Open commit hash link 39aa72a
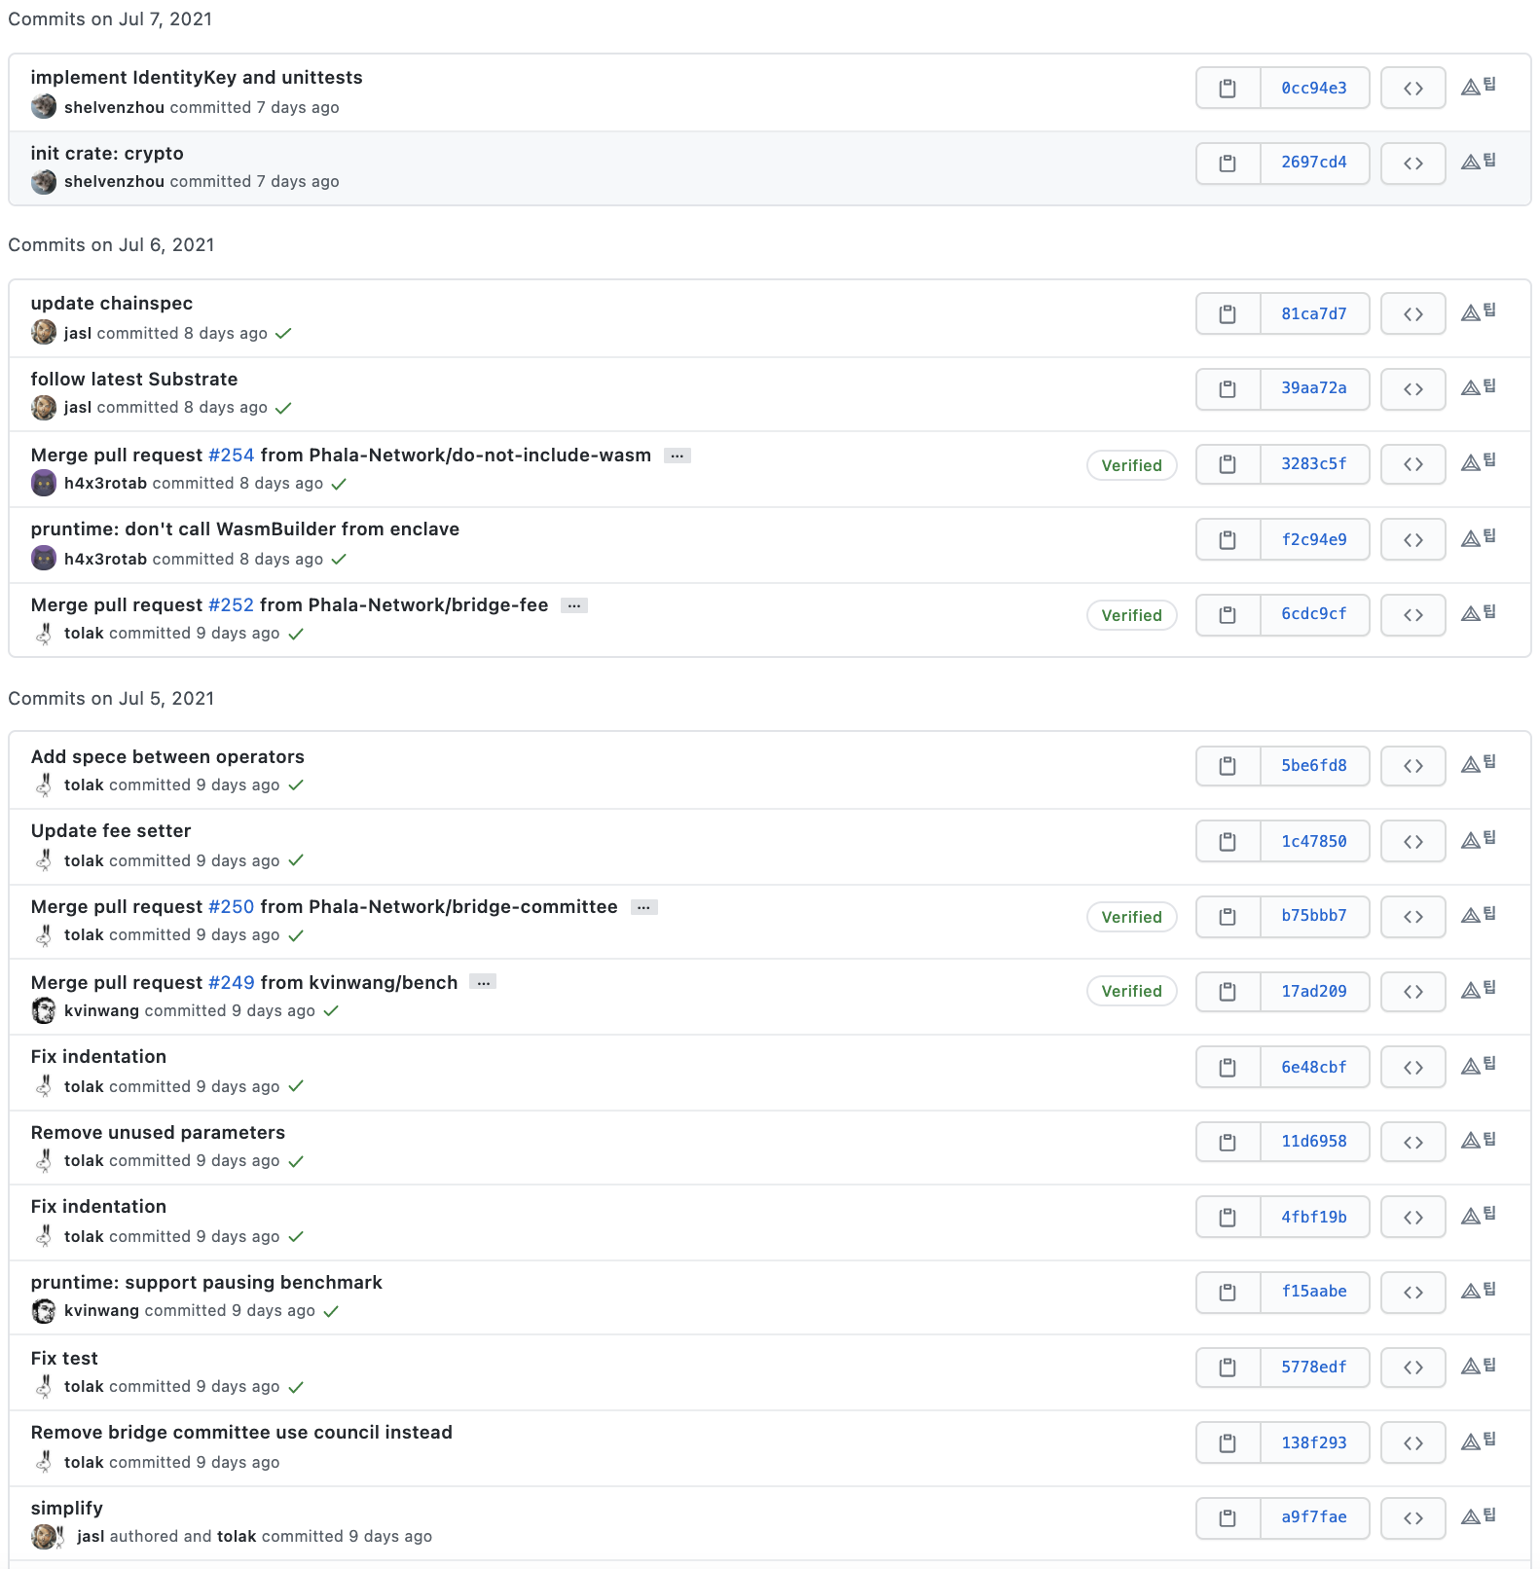Viewport: 1540px width, 1569px height. pyautogui.click(x=1314, y=389)
